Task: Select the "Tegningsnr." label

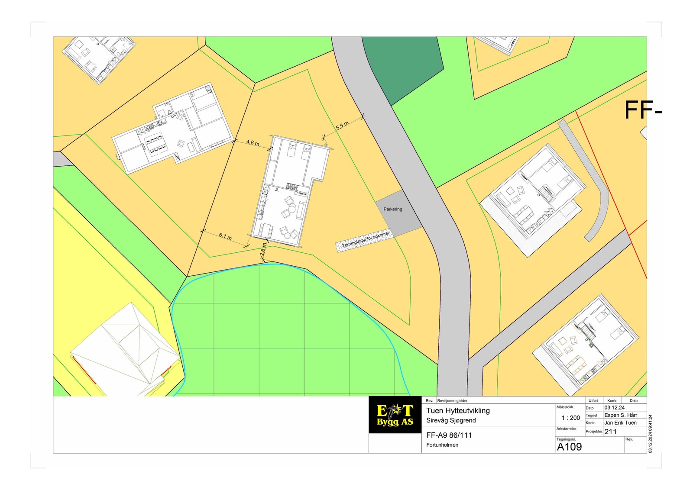Action: 566,439
